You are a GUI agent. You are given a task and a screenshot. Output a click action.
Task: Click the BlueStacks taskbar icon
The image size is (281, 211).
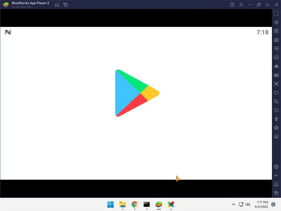(159, 204)
